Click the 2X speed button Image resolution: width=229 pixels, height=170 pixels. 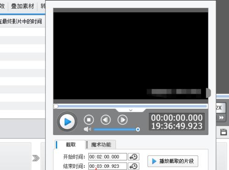219,108
